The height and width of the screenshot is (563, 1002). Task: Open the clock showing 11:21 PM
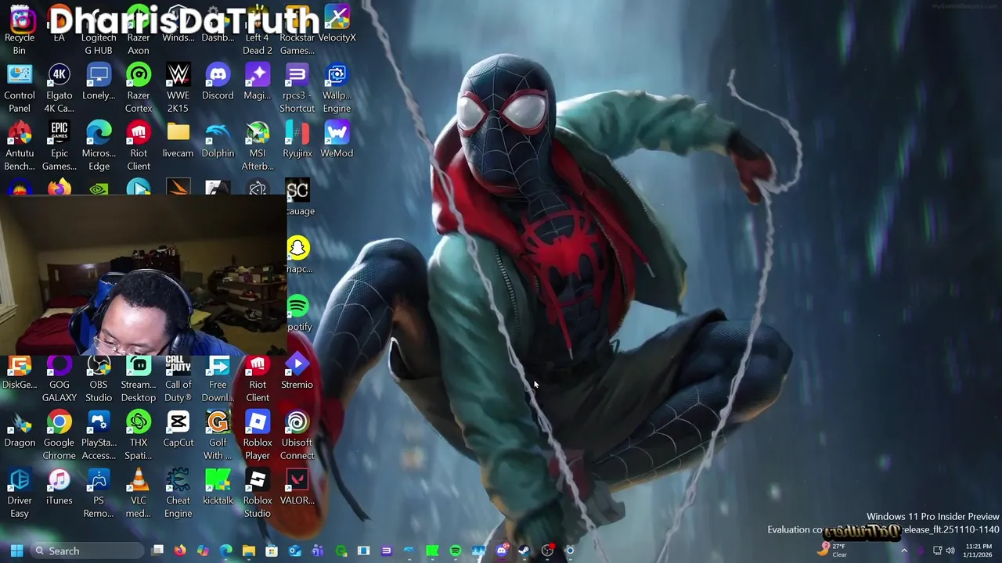click(978, 550)
